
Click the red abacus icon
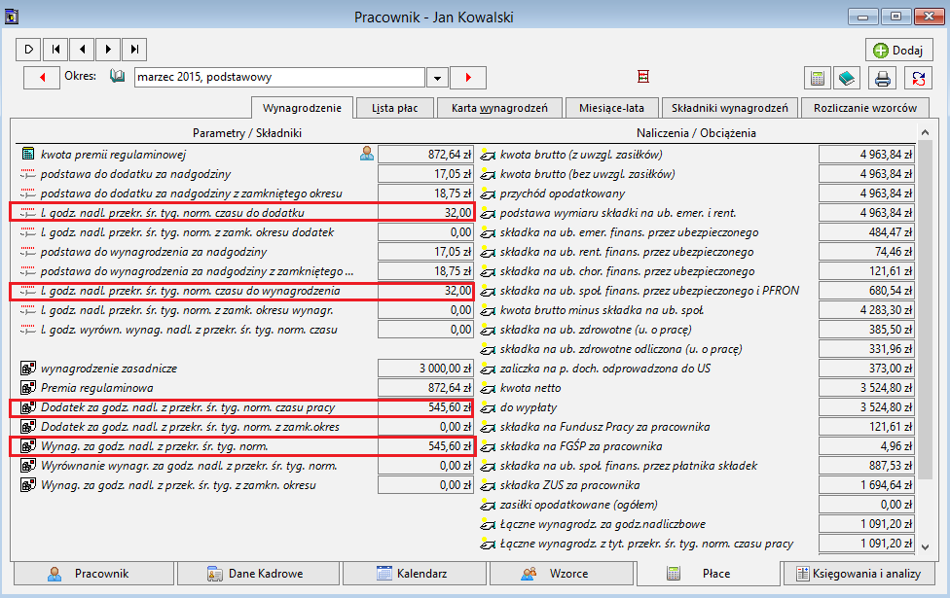643,76
